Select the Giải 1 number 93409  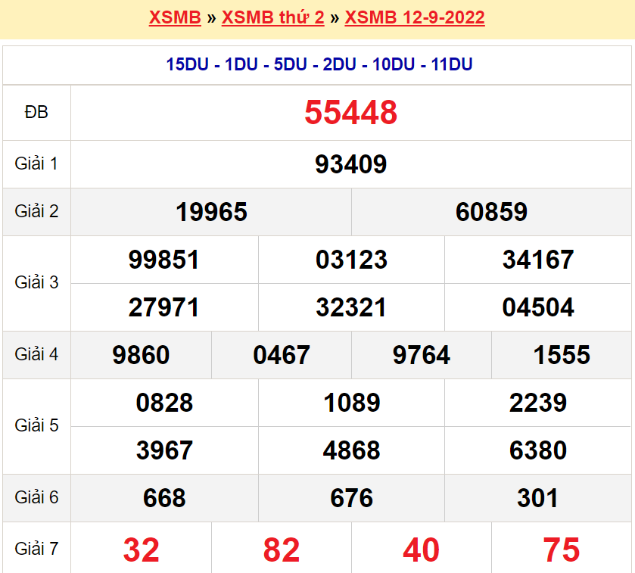tap(350, 164)
